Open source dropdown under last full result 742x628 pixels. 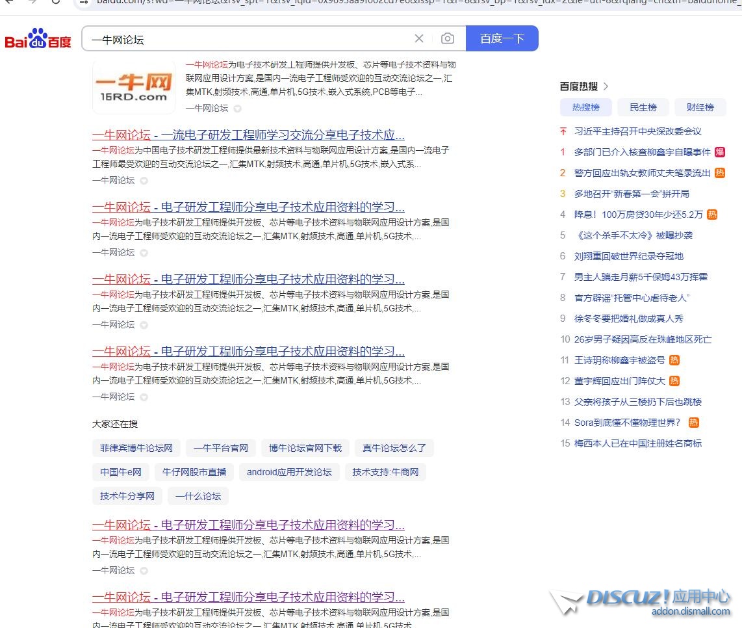click(144, 571)
